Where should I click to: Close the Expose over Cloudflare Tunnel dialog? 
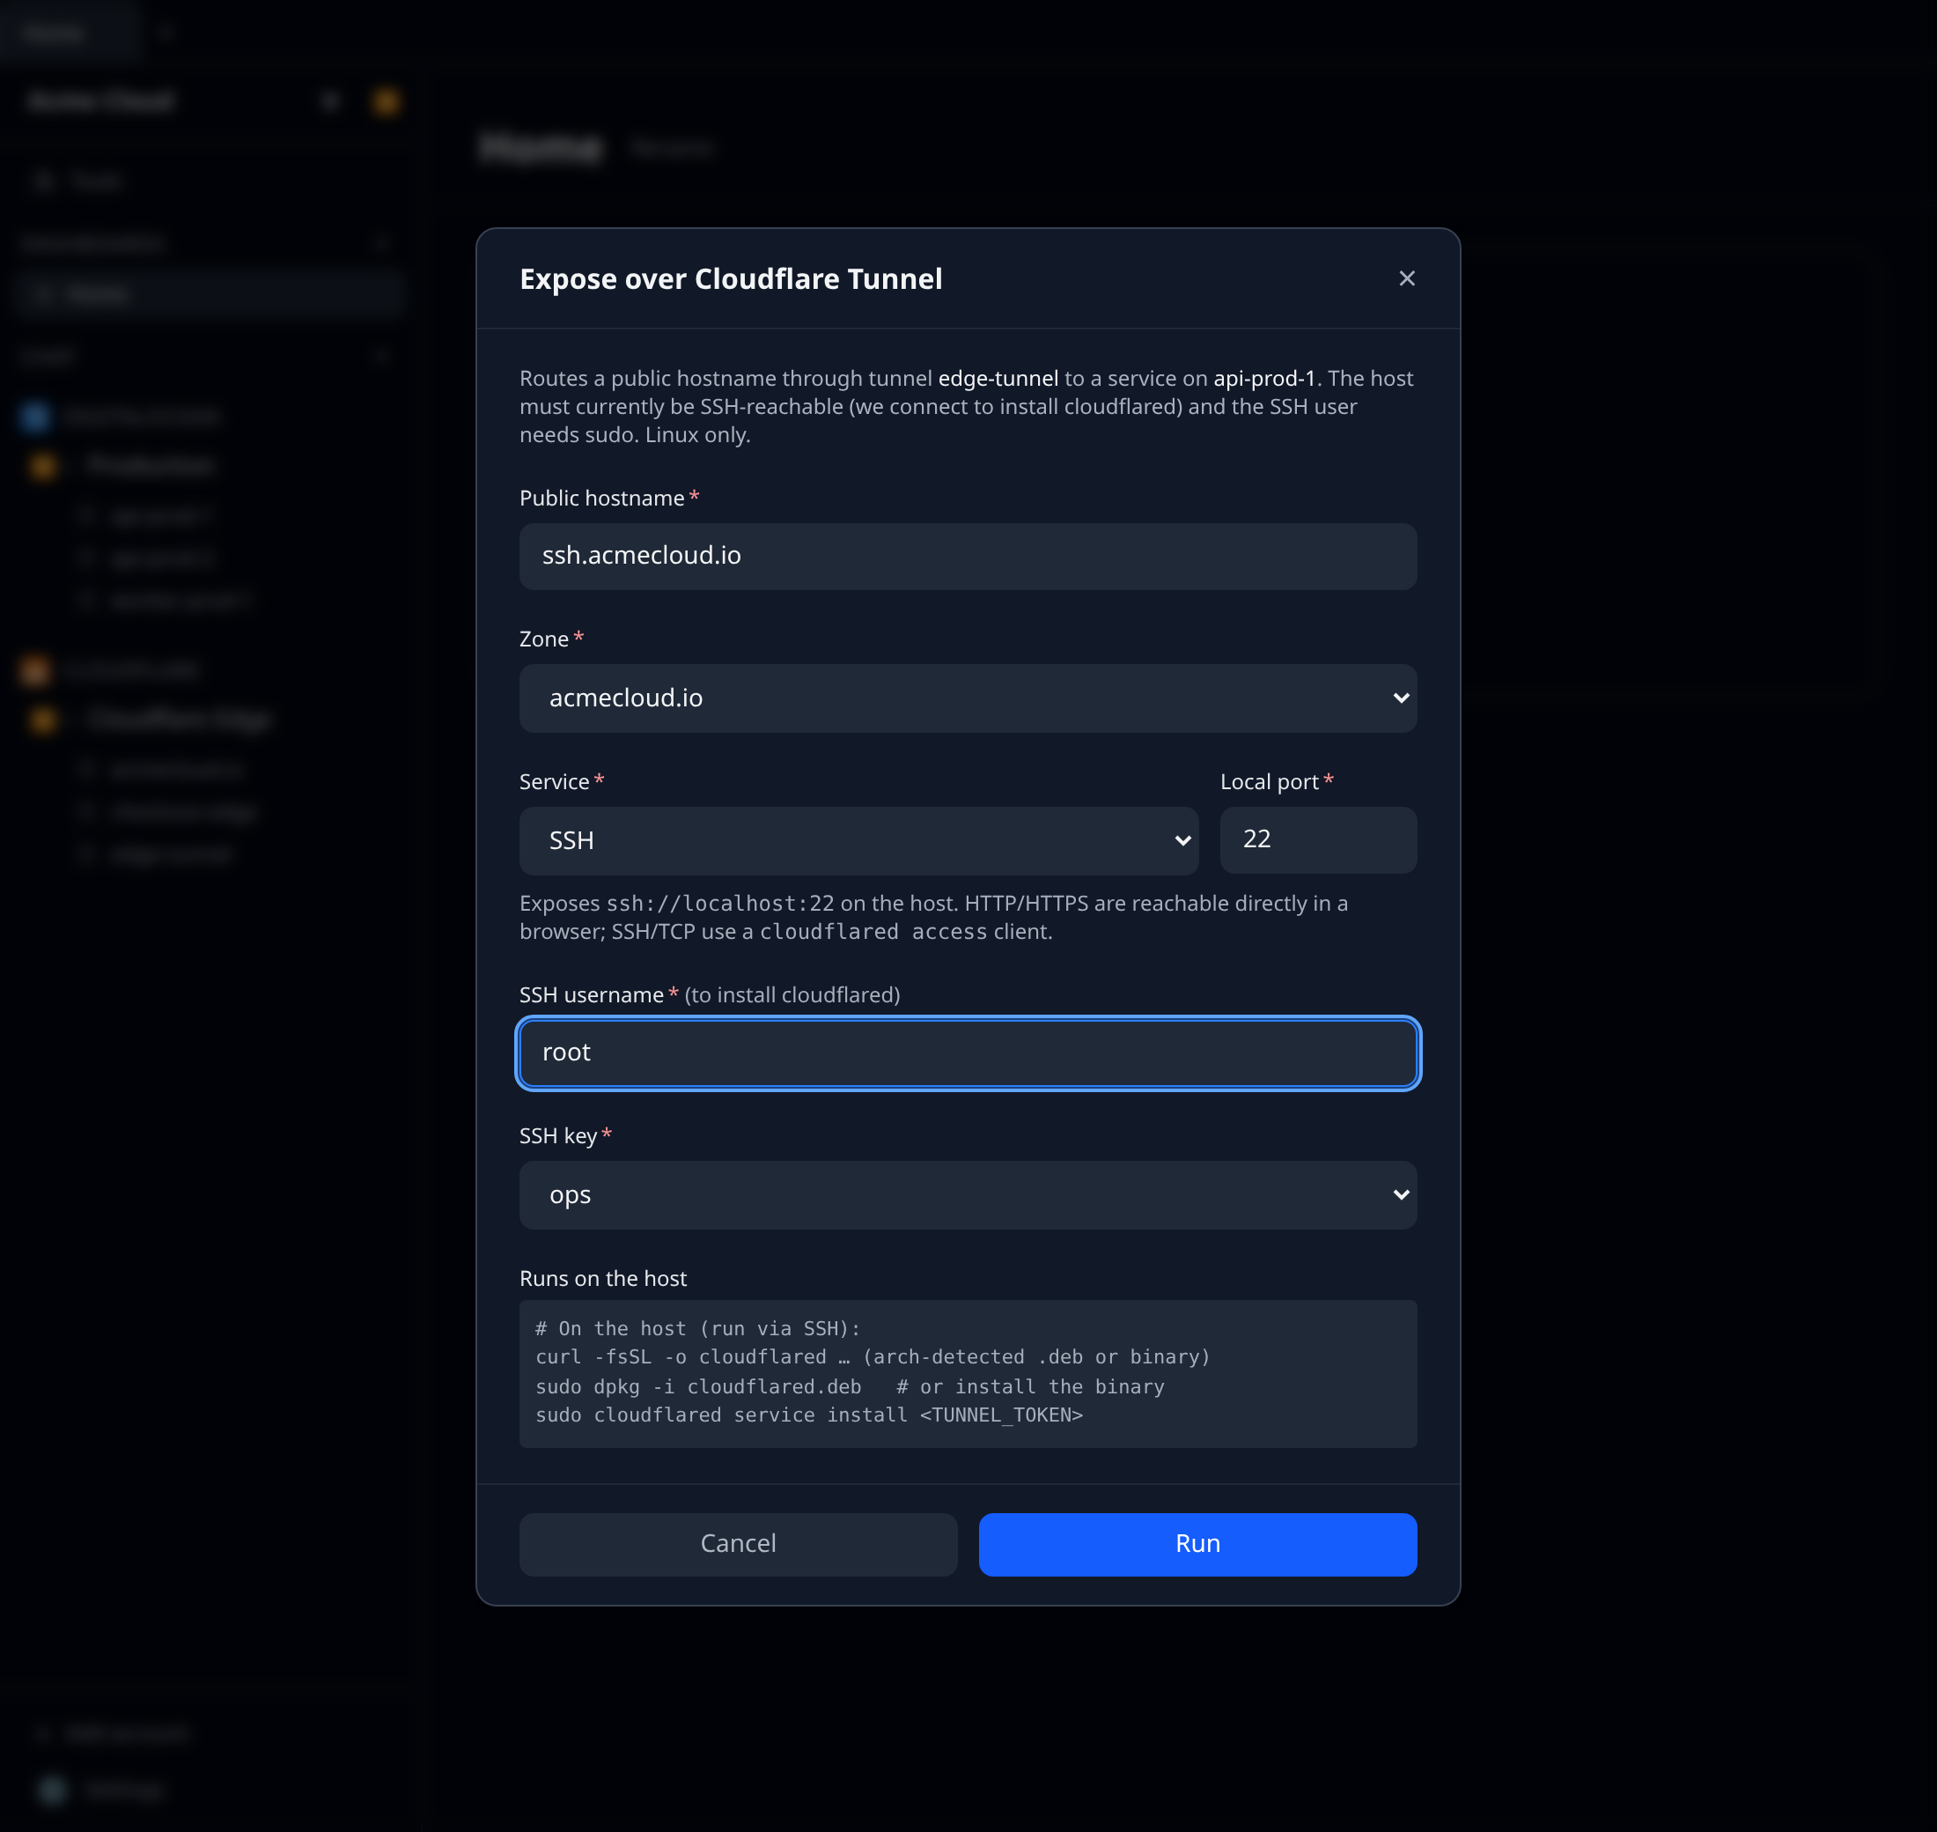click(x=1406, y=278)
